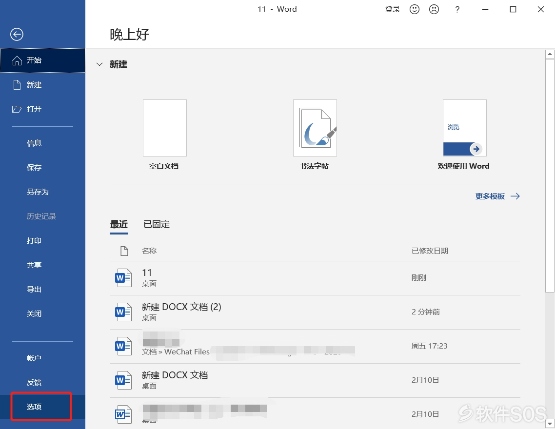Collapse the 新建 section chevron
This screenshot has width=555, height=429.
[99, 64]
